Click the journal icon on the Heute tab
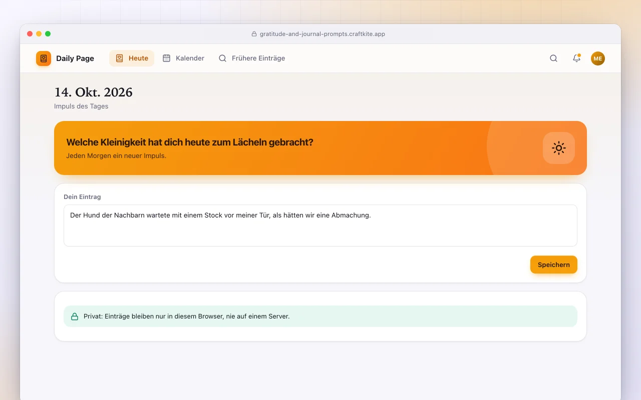641x400 pixels. [120, 58]
